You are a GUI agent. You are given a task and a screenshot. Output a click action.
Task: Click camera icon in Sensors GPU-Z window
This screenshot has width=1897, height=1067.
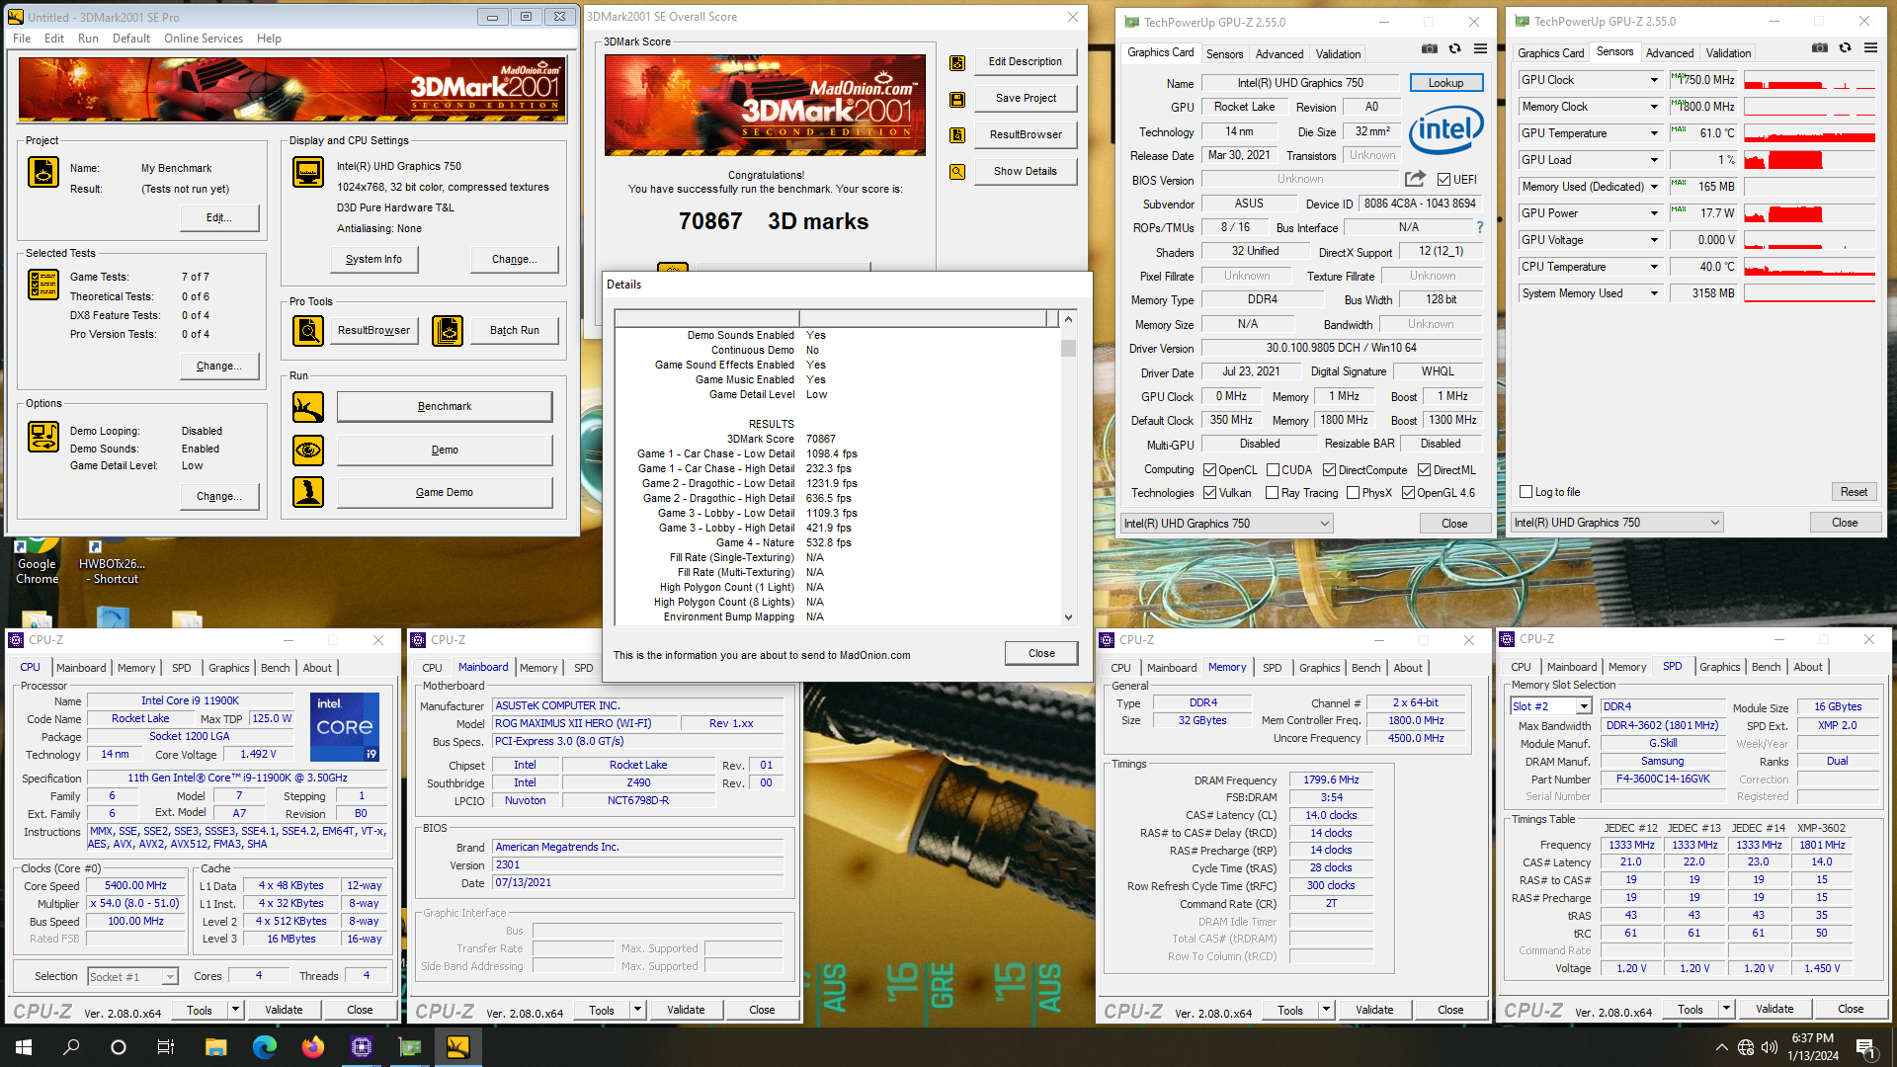1819,47
